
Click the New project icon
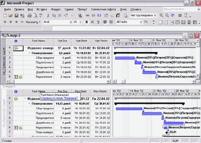[5, 15]
